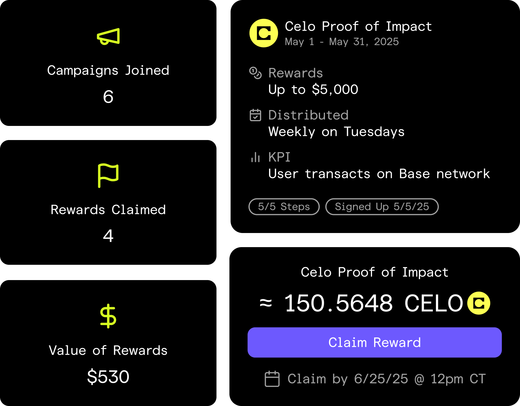Click the Signed Up 5/5/25 badge

382,207
